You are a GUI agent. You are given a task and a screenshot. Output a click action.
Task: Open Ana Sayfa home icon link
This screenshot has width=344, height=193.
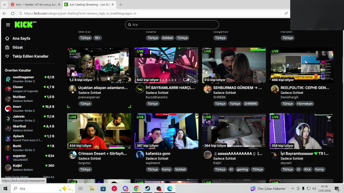[x=7, y=38]
